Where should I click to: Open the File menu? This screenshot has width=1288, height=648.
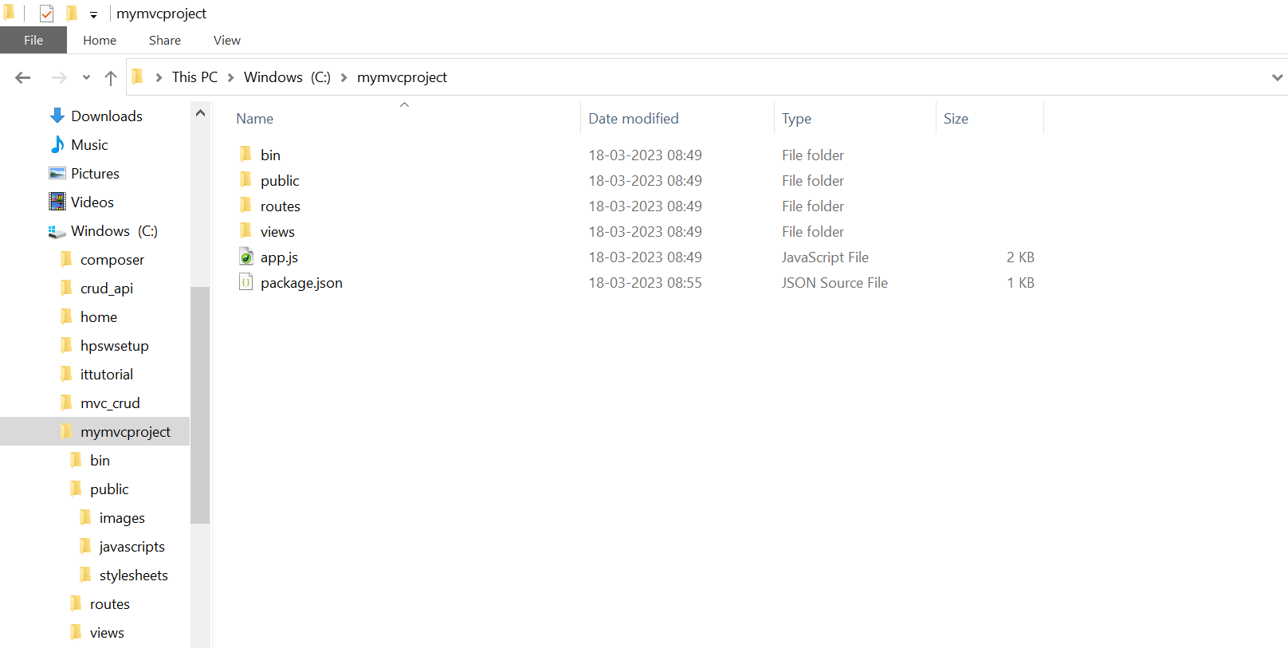coord(33,40)
